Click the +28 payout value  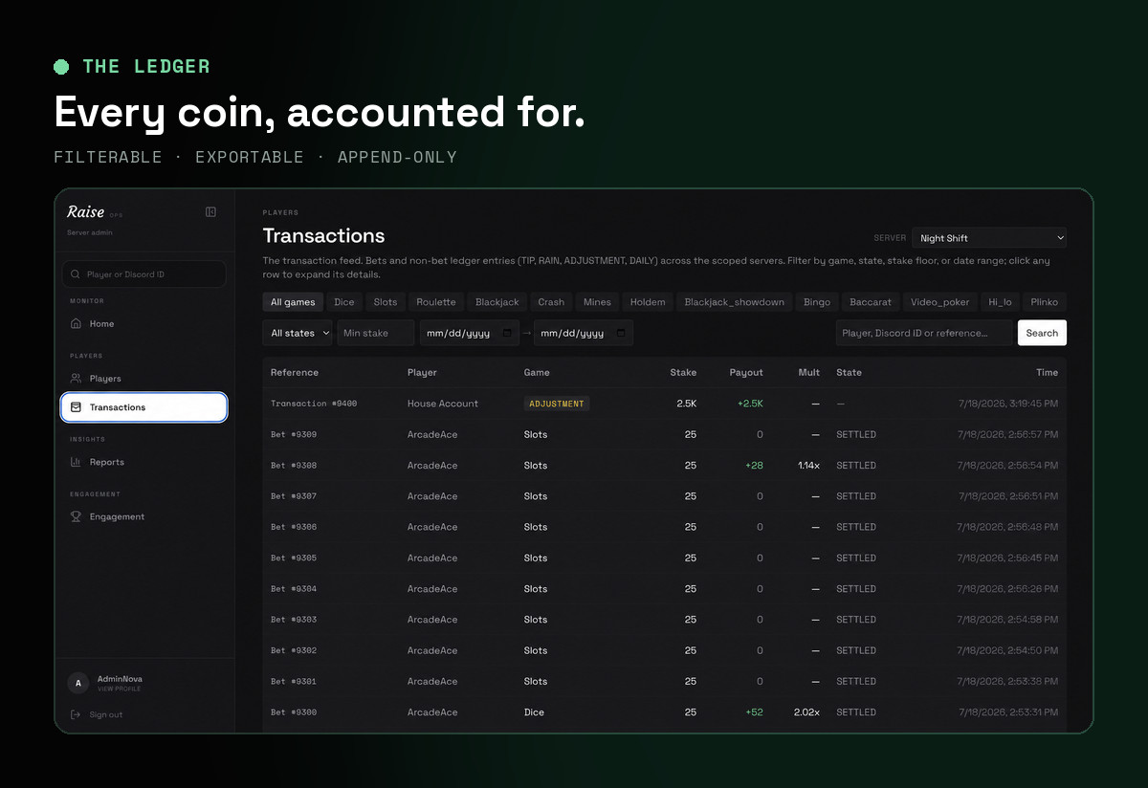pyautogui.click(x=754, y=466)
